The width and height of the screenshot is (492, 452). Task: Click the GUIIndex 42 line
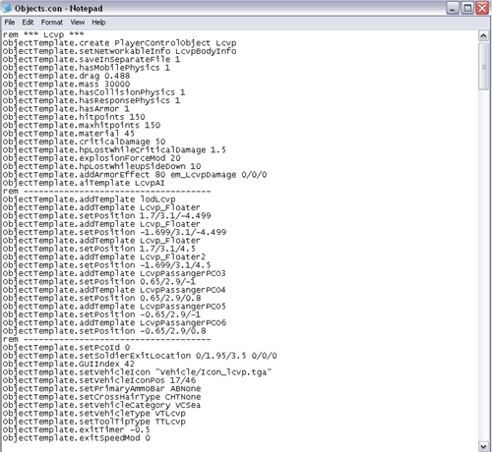point(69,364)
